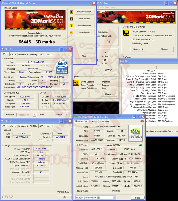Click the ResultBrowser icon beside its button
Viewport: 178px width, 201px height.
[x=71, y=26]
